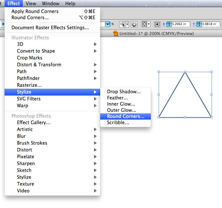Click the top-center handle of the triangle

tap(185, 72)
